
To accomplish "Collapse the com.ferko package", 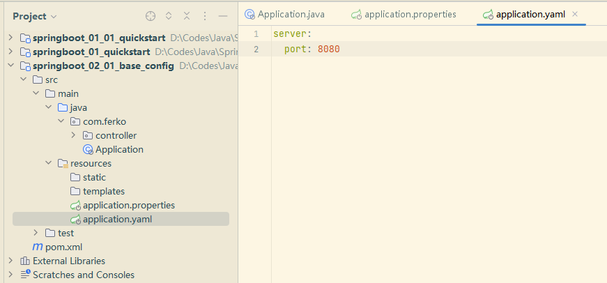I will tap(61, 121).
